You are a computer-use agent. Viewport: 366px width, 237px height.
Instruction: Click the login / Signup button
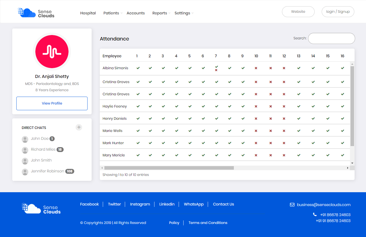[x=338, y=12]
